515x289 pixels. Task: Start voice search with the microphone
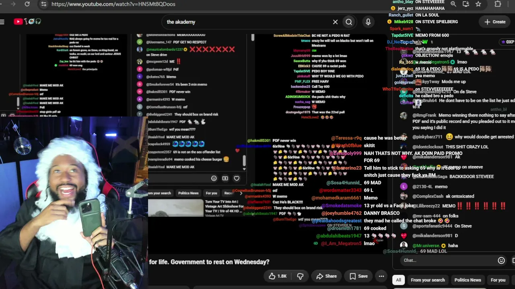coord(368,22)
